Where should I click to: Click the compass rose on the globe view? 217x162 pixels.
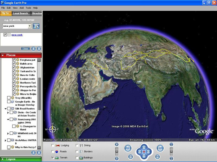[x=52, y=129]
